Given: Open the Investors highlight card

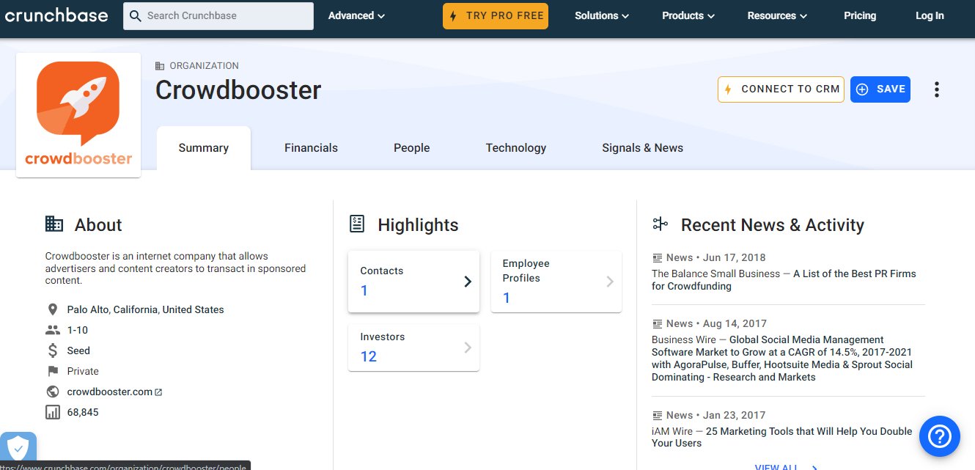Looking at the screenshot, I should [413, 348].
